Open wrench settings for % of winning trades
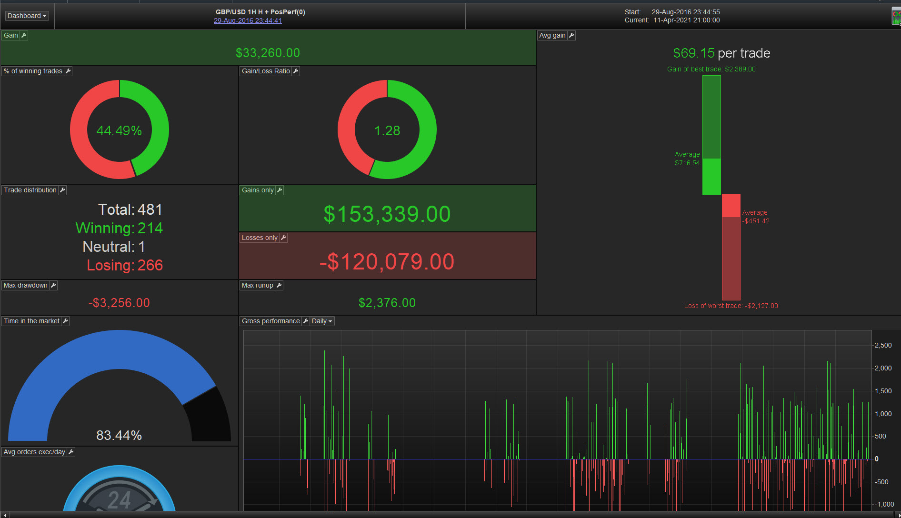 tap(68, 71)
